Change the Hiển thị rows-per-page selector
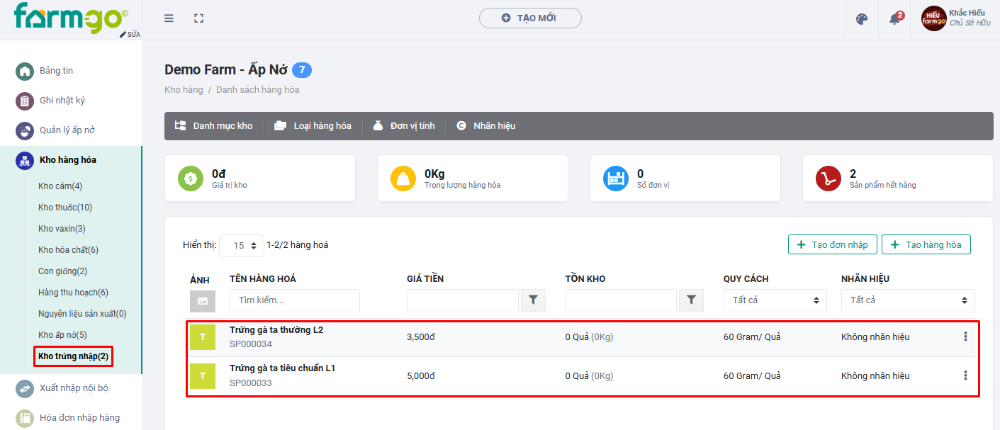 [242, 246]
